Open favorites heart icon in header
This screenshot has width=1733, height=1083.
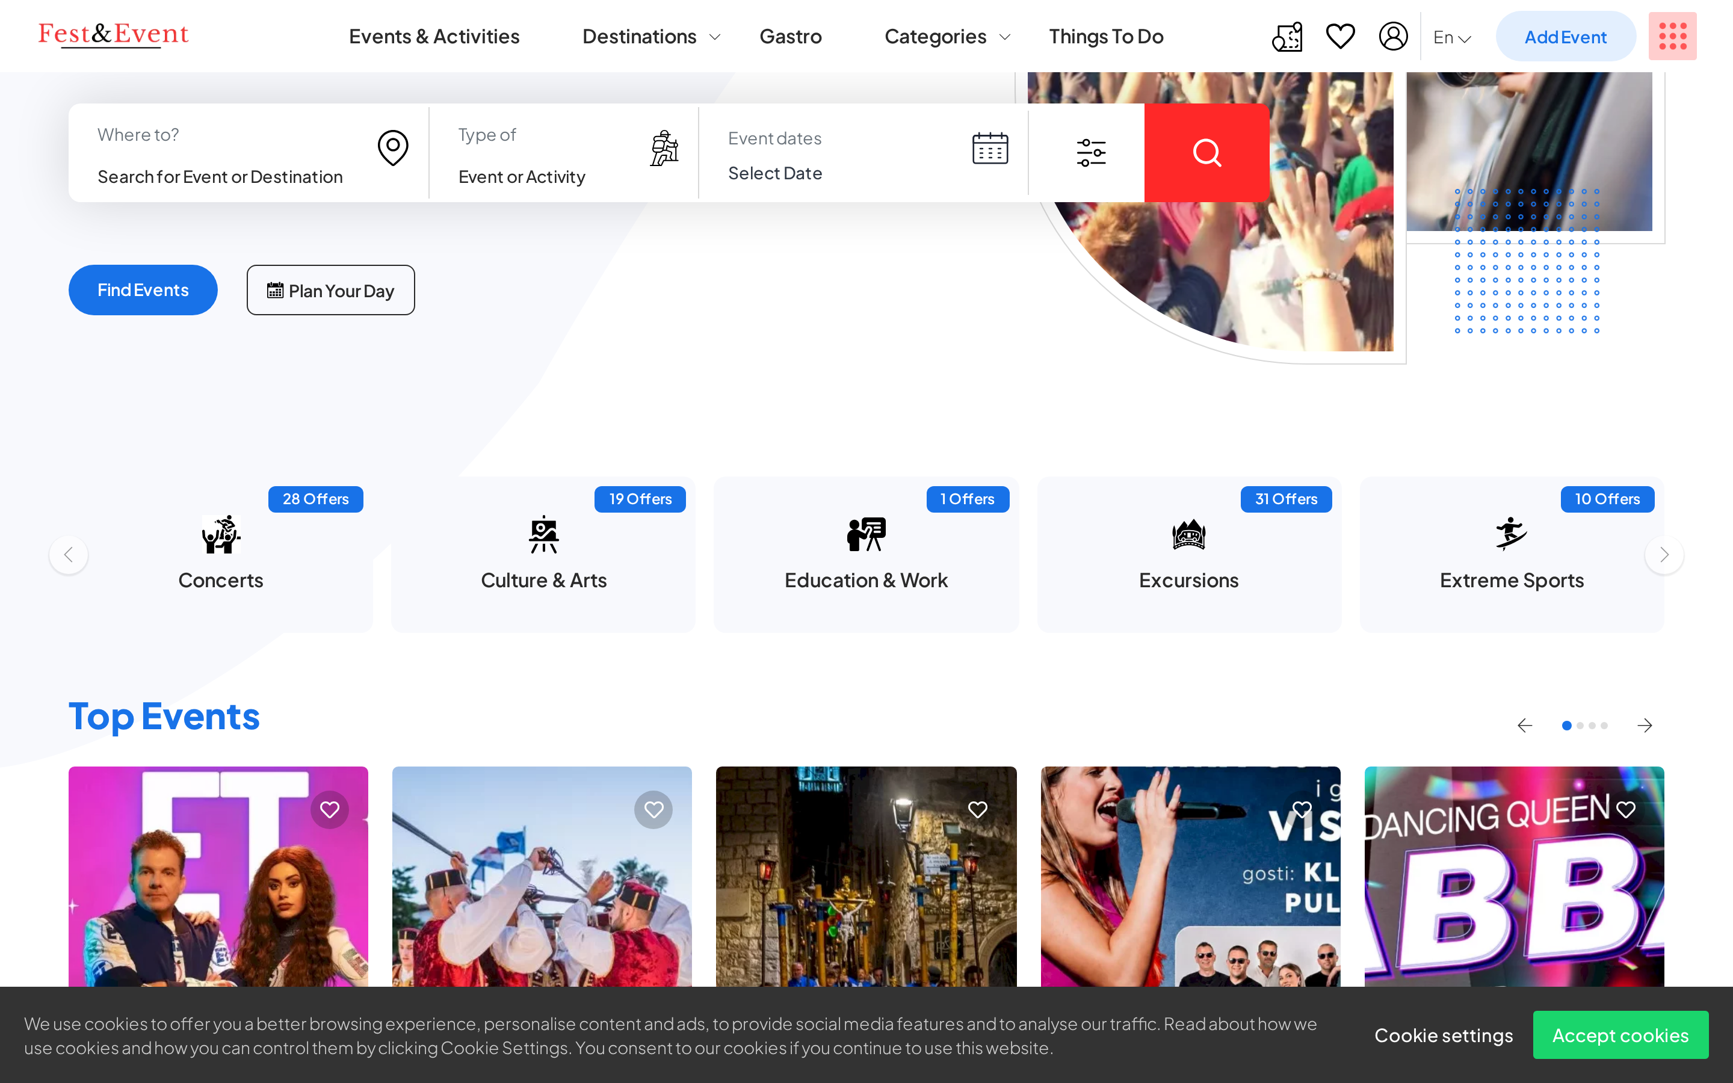pyautogui.click(x=1340, y=36)
